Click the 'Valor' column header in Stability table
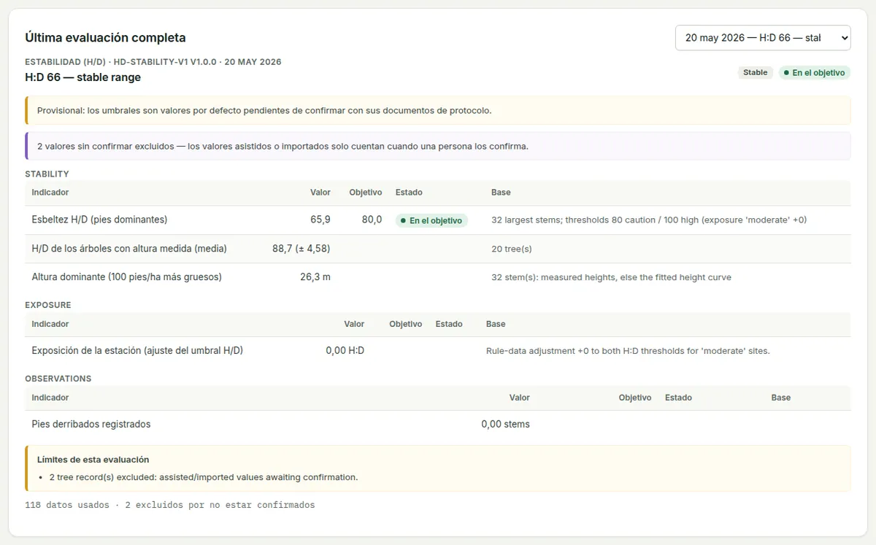This screenshot has width=876, height=545. coord(320,193)
